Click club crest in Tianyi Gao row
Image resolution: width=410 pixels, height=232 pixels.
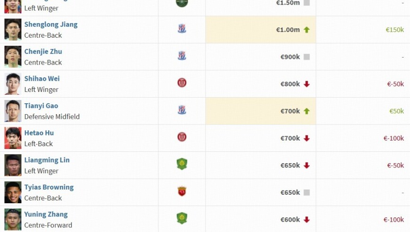(x=182, y=110)
